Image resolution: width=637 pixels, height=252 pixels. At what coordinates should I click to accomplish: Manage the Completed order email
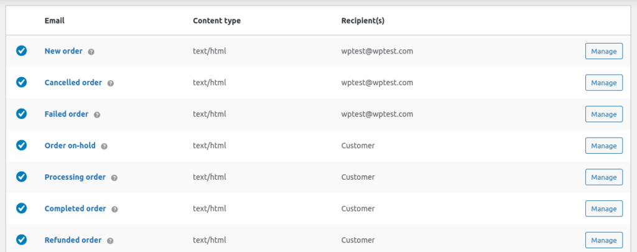coord(603,208)
